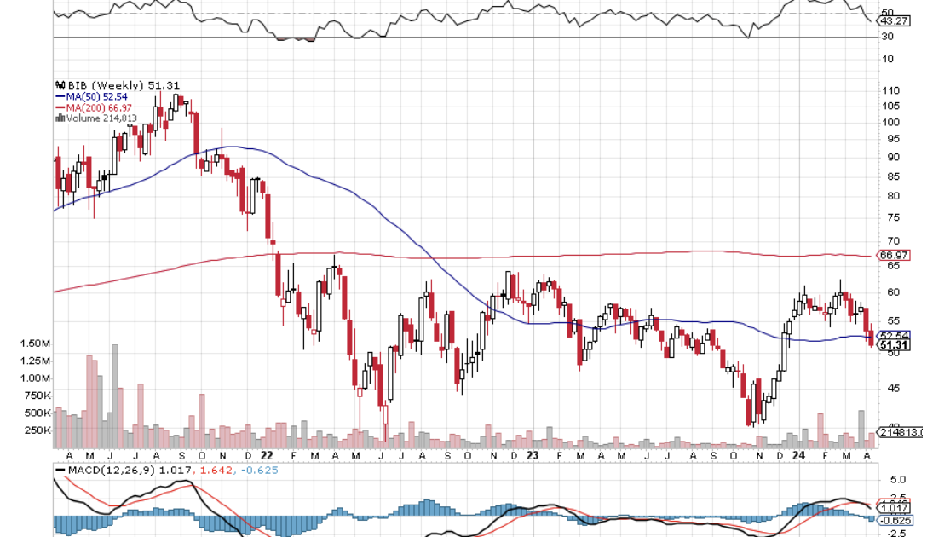Viewport: 927px width, 537px height.
Task: Click the 52.54 MA(50) price tag on axis
Action: pos(895,335)
